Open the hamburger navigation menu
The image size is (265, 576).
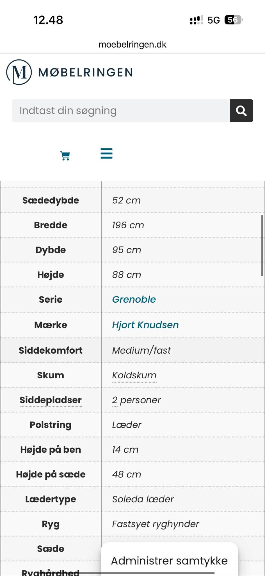pos(106,153)
